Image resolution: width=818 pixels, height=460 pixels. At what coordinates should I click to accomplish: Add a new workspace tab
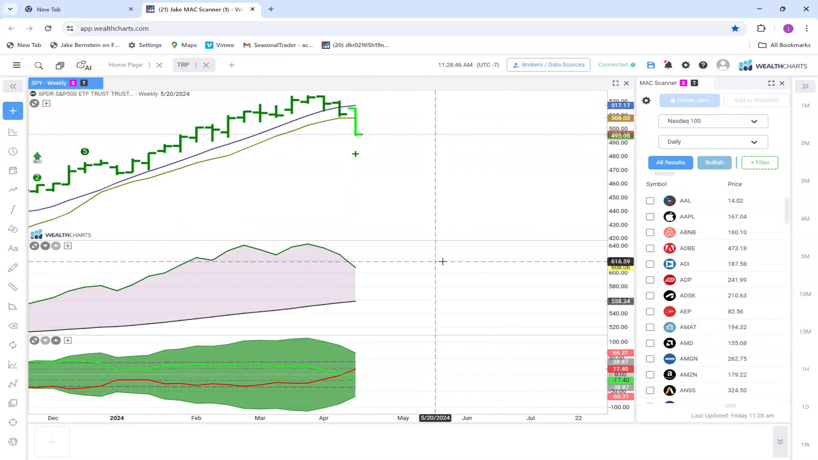click(232, 65)
